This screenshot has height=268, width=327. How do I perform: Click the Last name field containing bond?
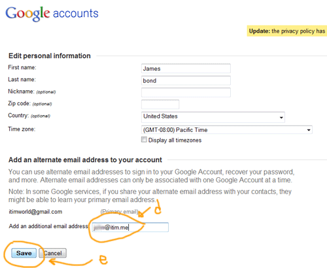[x=186, y=80]
